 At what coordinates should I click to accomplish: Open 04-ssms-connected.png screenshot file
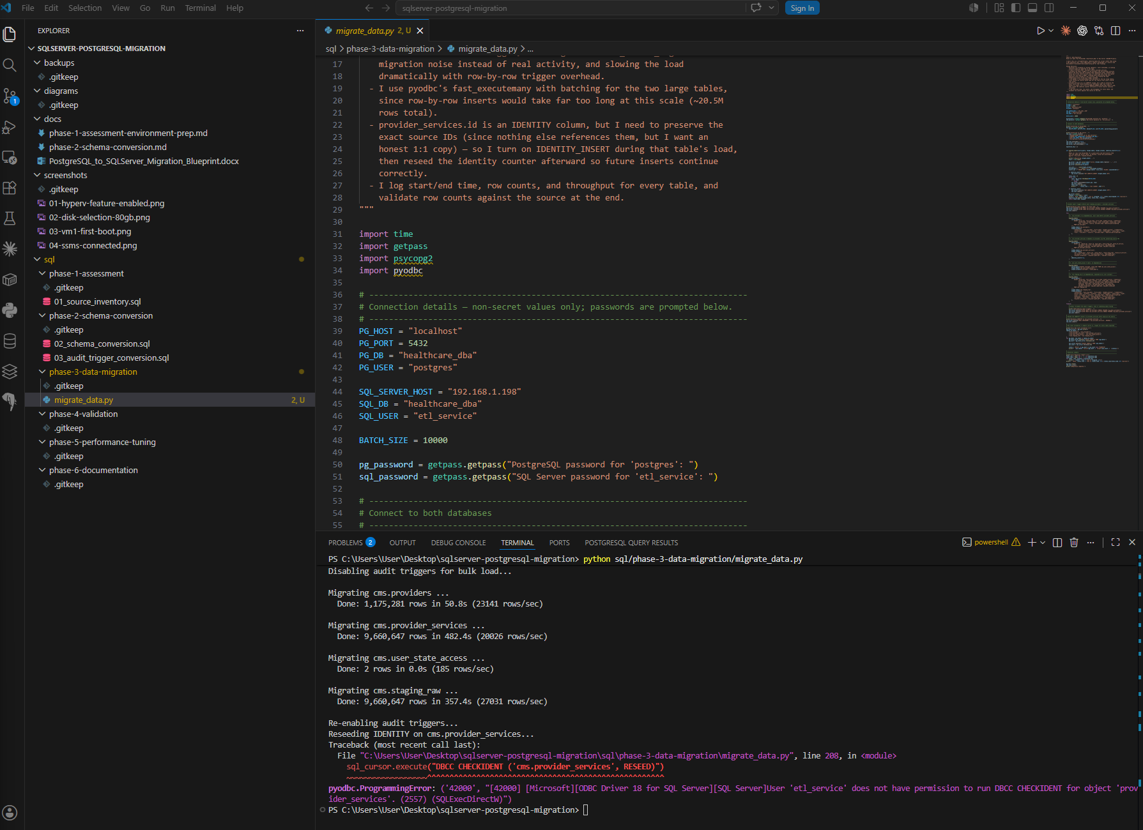pyautogui.click(x=93, y=245)
